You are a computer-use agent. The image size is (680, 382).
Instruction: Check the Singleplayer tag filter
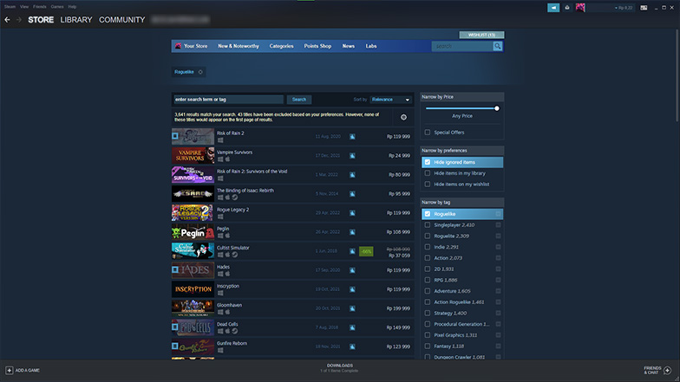[x=428, y=225]
